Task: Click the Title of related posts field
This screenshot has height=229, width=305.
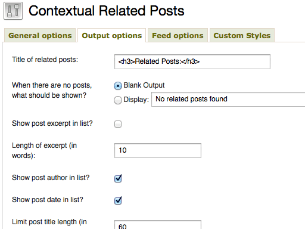Action: pyautogui.click(x=192, y=61)
